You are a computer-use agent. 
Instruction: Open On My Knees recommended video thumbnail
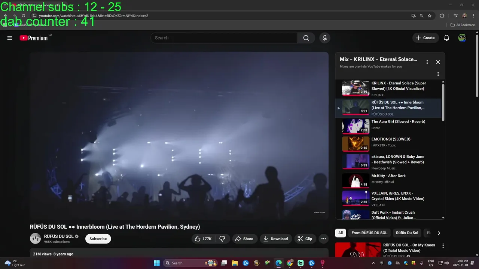pos(357,250)
